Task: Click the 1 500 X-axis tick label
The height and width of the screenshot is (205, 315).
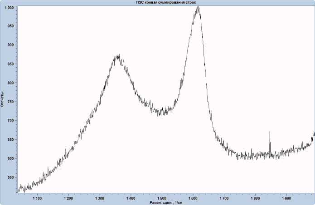Action: click(x=162, y=198)
